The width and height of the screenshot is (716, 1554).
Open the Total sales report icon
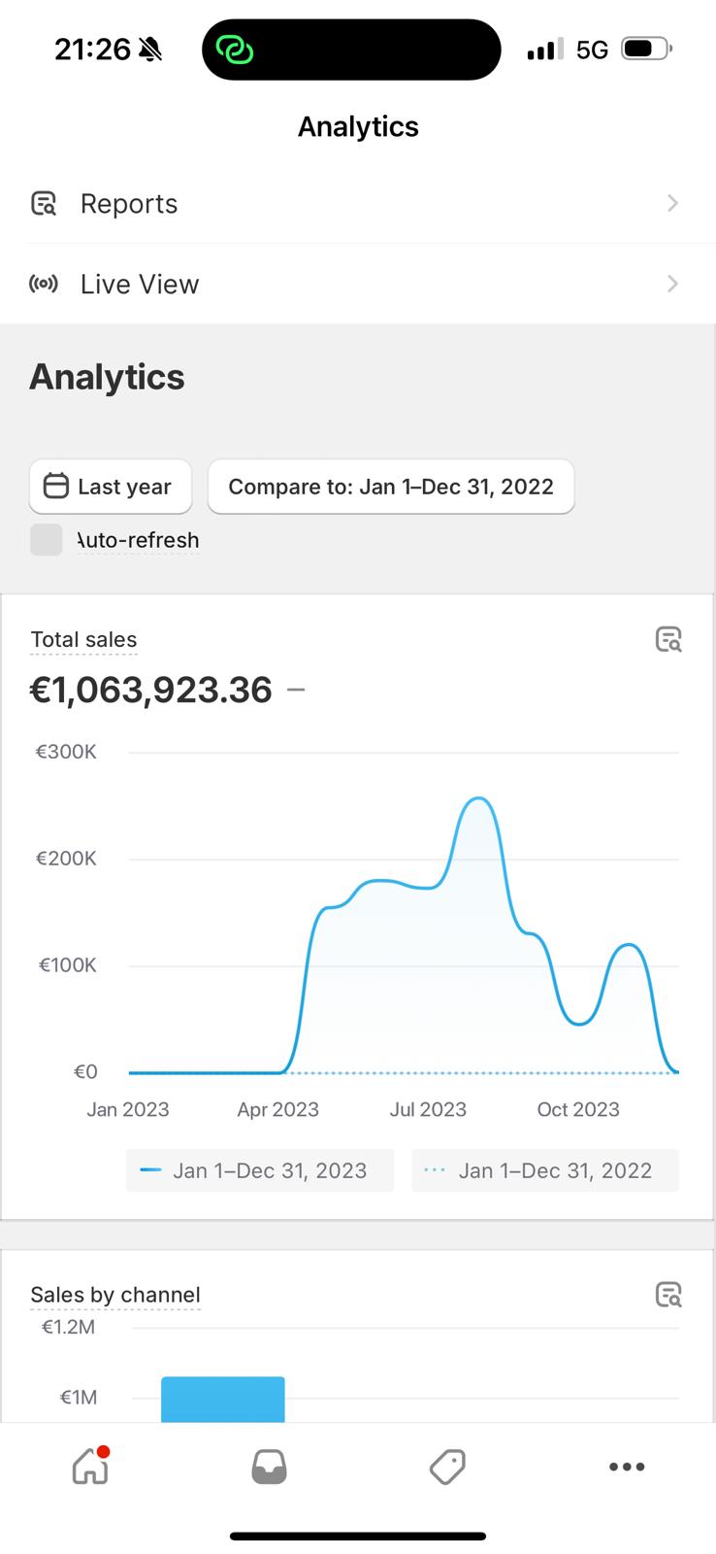click(x=668, y=639)
